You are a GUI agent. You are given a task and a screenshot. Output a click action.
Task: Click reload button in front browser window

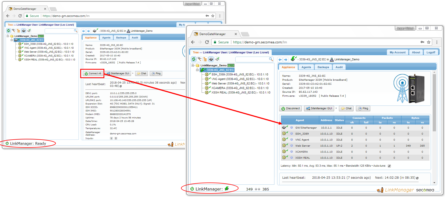tap(207, 42)
